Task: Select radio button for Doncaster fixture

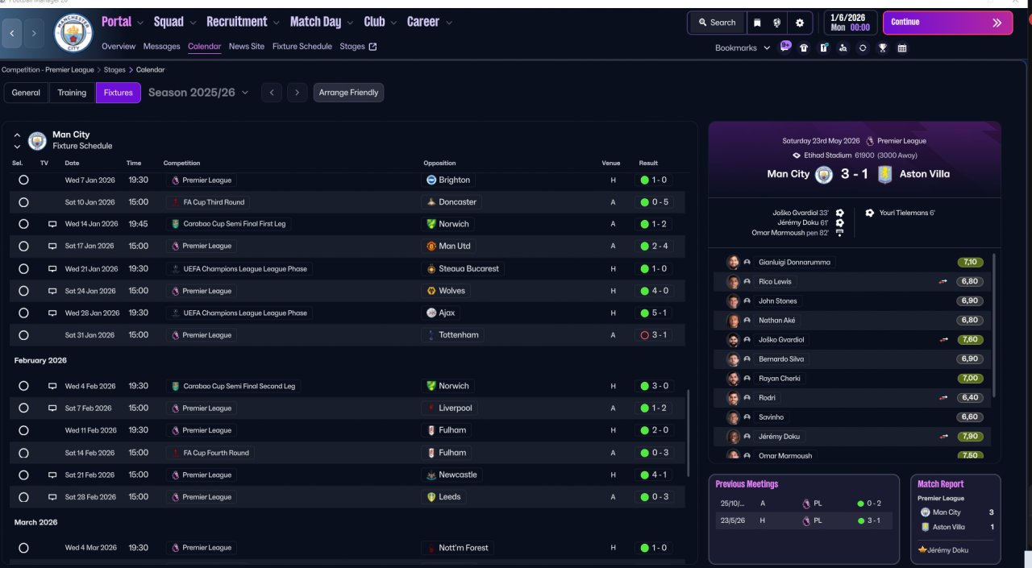Action: tap(23, 202)
